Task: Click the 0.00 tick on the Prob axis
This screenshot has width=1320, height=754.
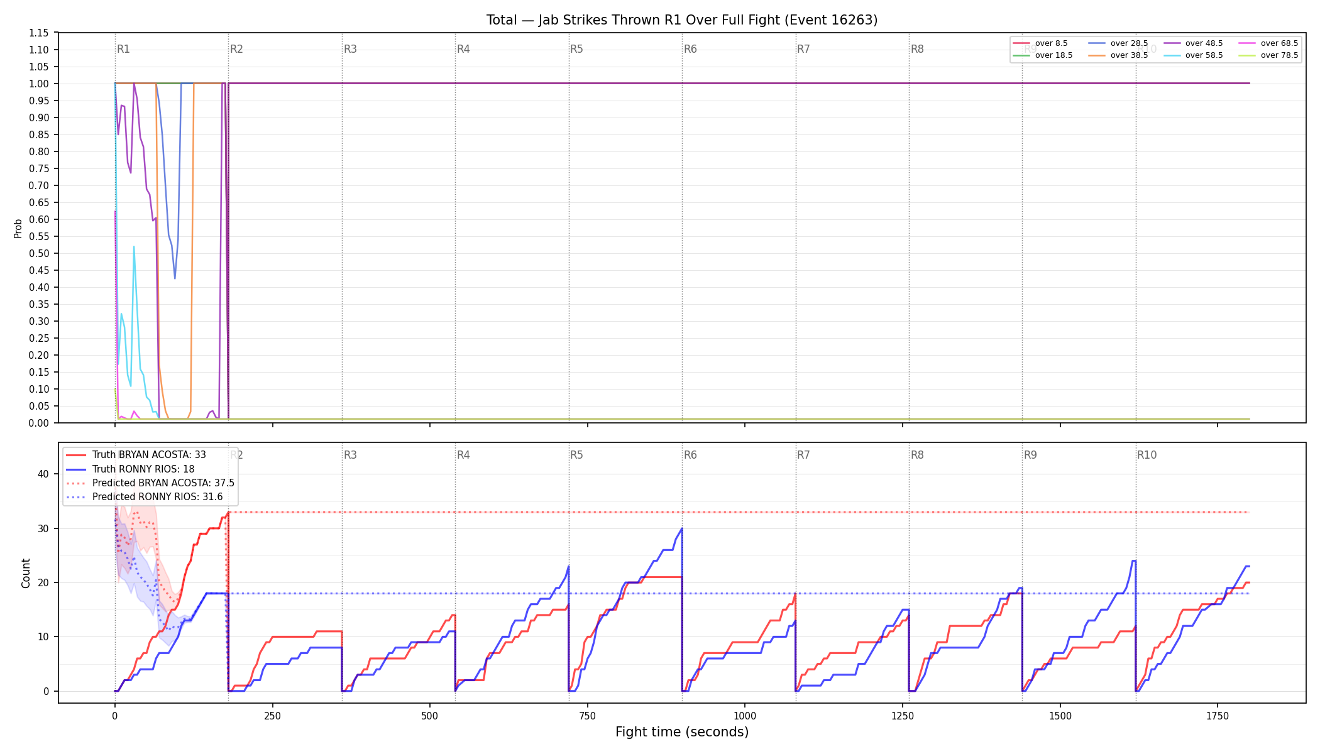Action: (38, 423)
